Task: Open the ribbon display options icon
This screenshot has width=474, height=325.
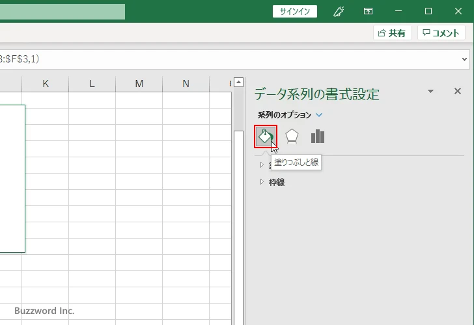Action: click(x=368, y=12)
